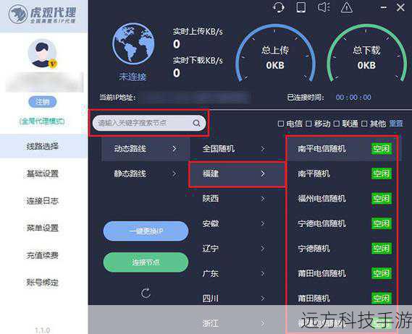Viewport: 412px width, 334px height.
Task: Open 基础设置 in sidebar
Action: (43, 174)
